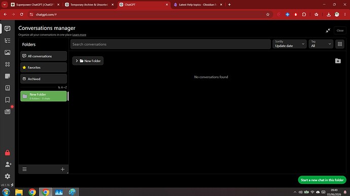Select All conversations in Folders list
The height and width of the screenshot is (196, 350).
pos(44,56)
